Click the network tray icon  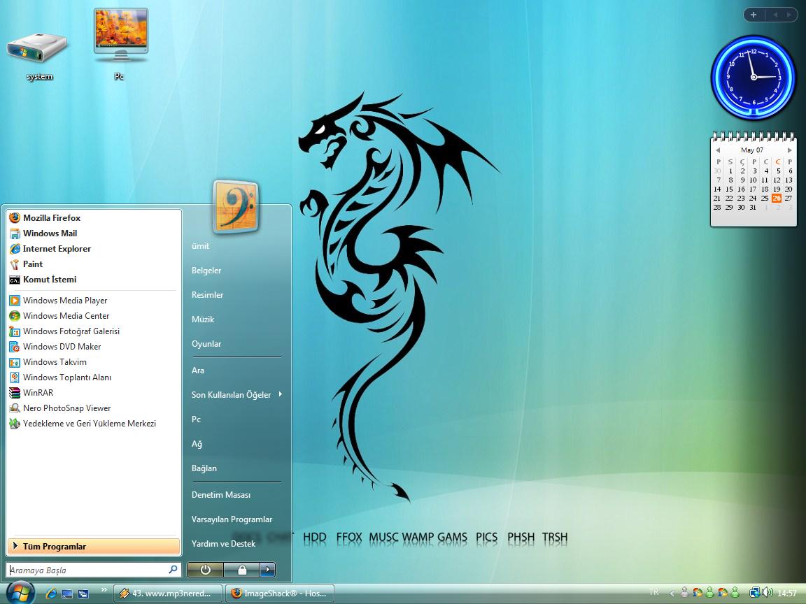tap(755, 593)
